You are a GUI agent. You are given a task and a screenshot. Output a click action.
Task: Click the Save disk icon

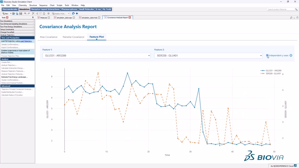pos(21,13)
